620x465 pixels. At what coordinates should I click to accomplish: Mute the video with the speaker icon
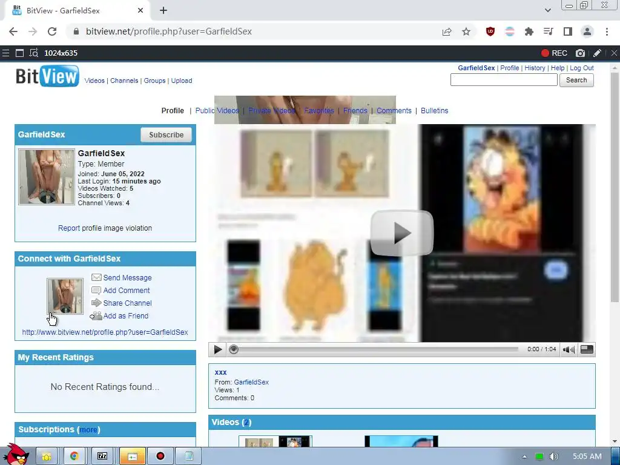pos(569,349)
